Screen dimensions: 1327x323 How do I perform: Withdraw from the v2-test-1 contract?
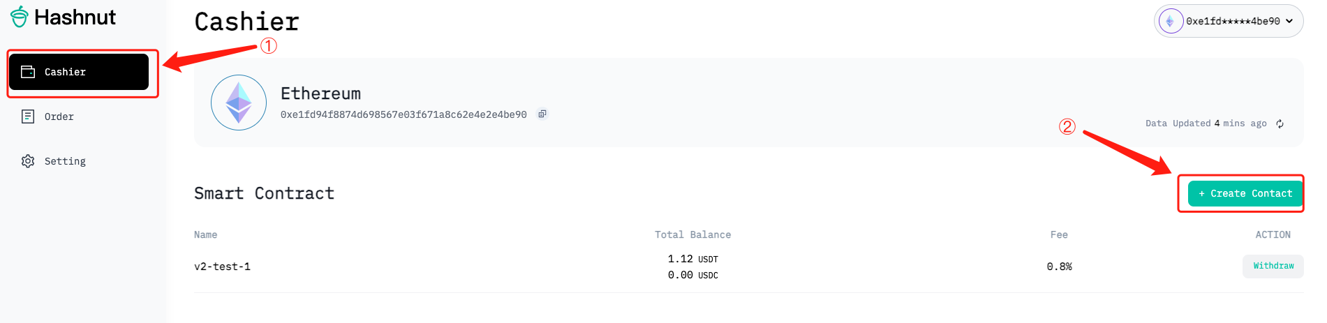[x=1273, y=266]
